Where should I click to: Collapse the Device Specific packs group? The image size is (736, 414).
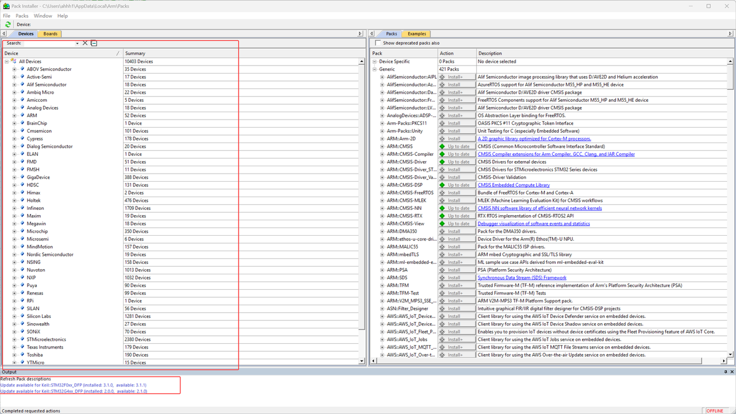[374, 62]
